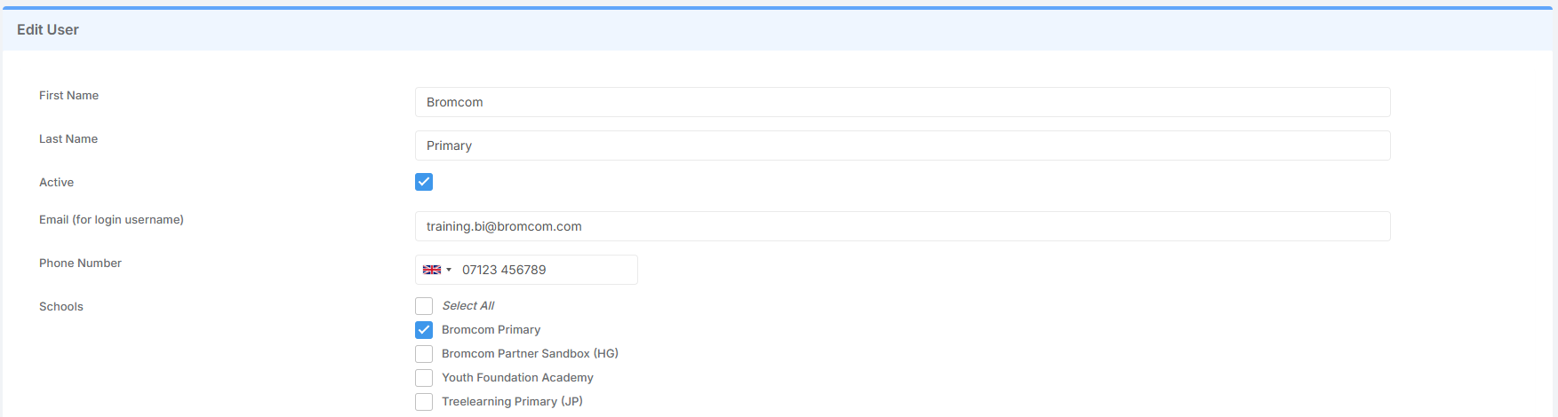The image size is (1558, 417).
Task: Click the UK flag icon in phone field
Action: pyautogui.click(x=431, y=270)
